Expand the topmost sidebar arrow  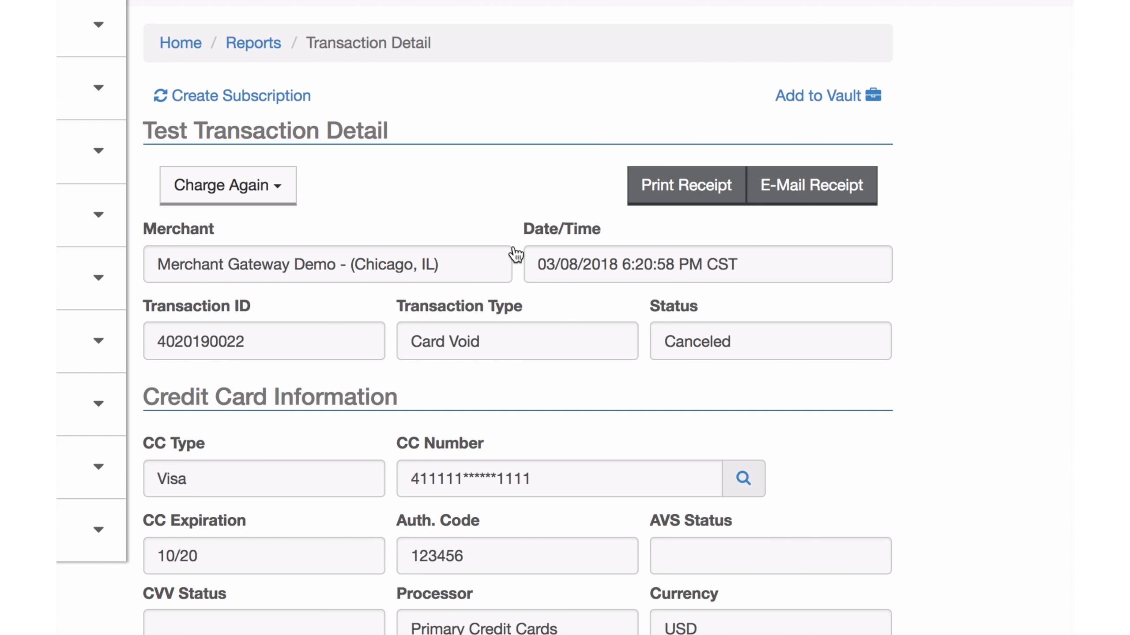(98, 25)
